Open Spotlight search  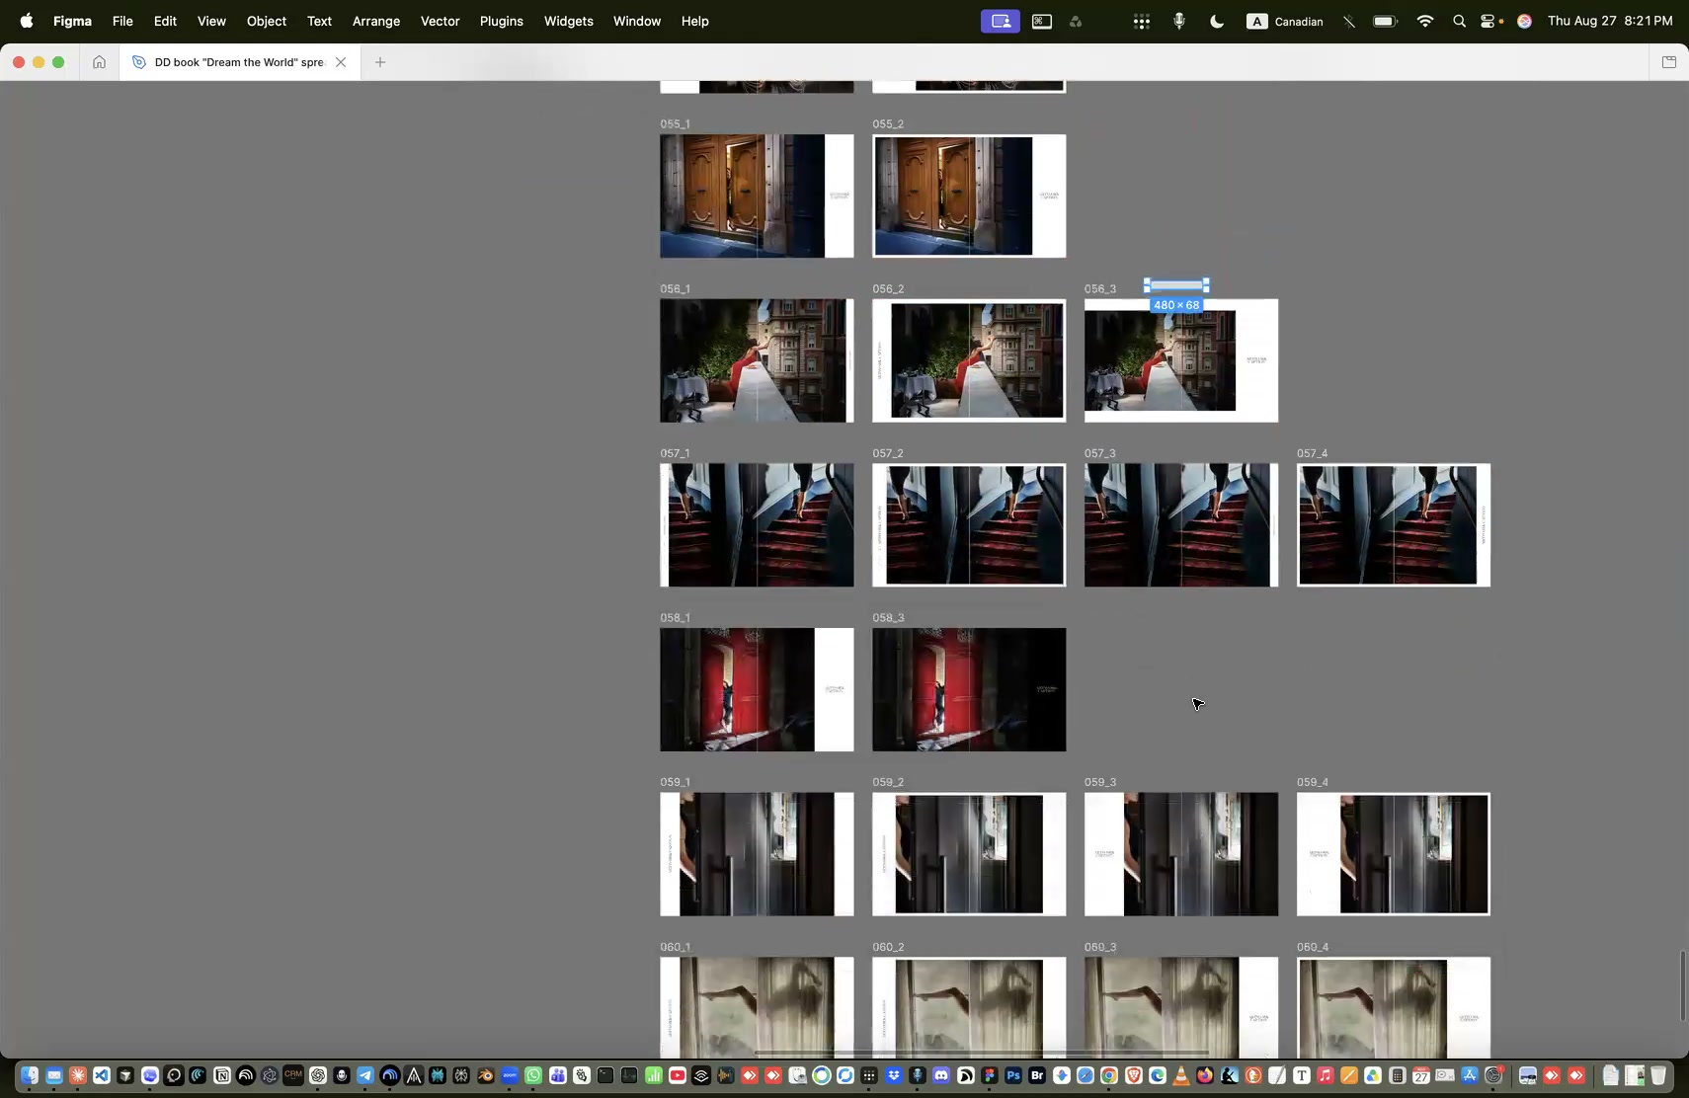point(1459,21)
